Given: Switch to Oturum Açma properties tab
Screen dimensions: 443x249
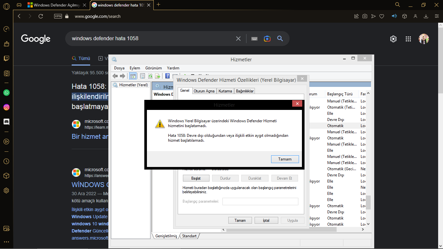Looking at the screenshot, I should 204,91.
